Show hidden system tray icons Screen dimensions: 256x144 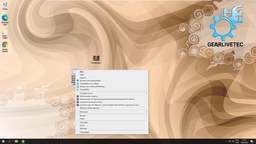click(227, 141)
